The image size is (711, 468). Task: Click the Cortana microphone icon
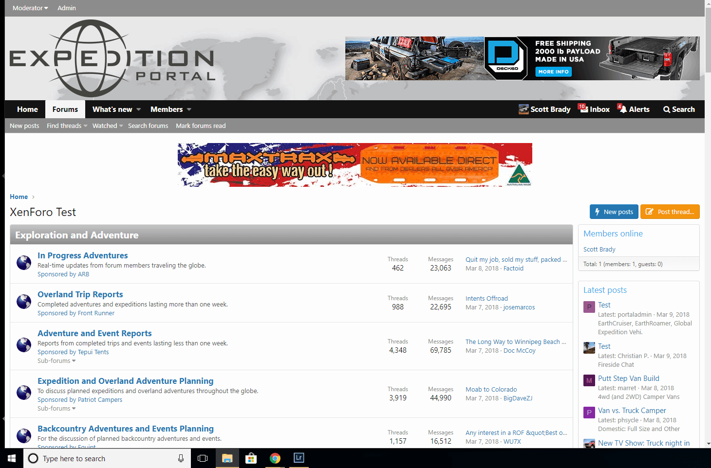point(181,458)
